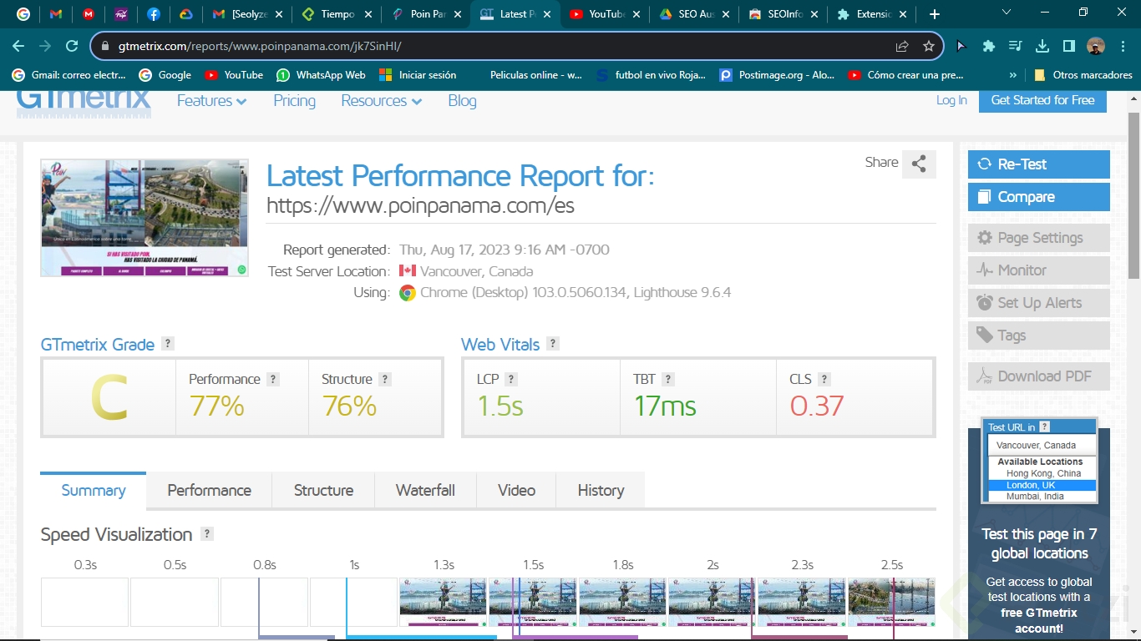The image size is (1141, 641).
Task: Expand the Resources menu
Action: click(381, 101)
